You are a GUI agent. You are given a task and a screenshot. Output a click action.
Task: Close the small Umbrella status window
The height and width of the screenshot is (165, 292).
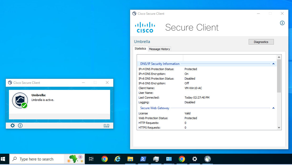click(107, 82)
